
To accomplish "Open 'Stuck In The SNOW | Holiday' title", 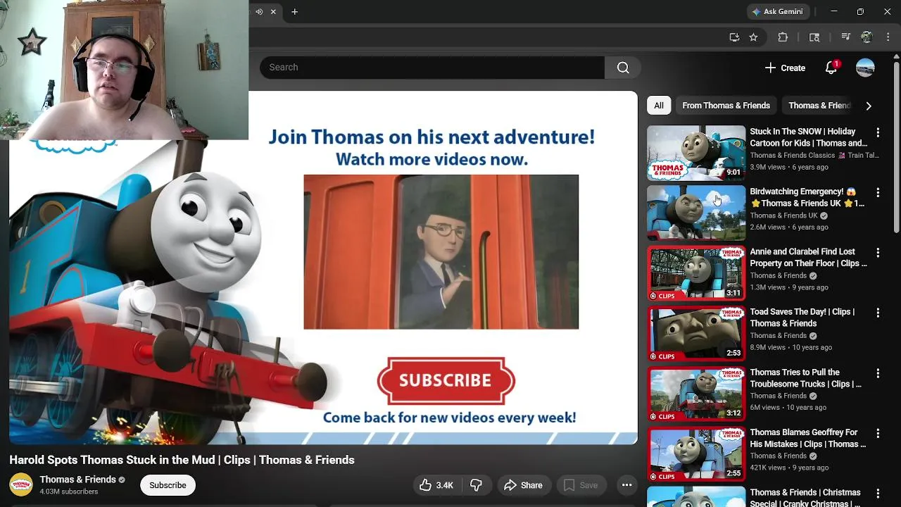I will [x=808, y=137].
